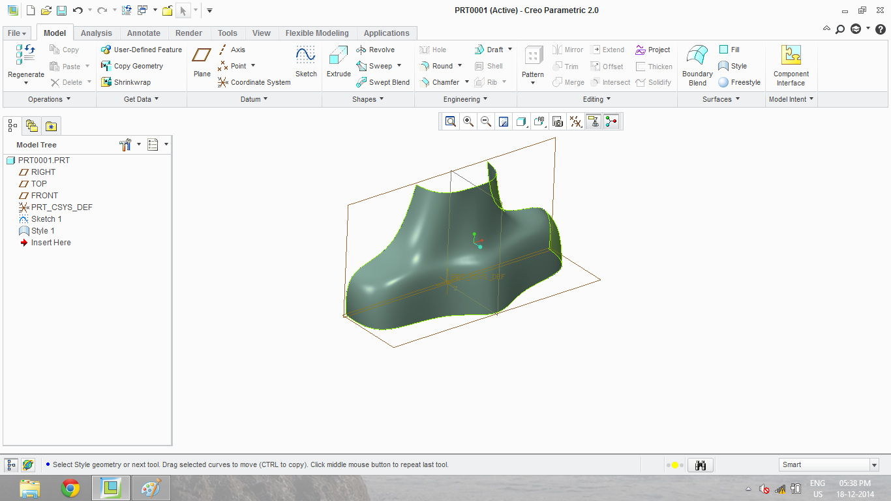Image resolution: width=891 pixels, height=501 pixels.
Task: Click the Zoom In icon
Action: [x=468, y=121]
